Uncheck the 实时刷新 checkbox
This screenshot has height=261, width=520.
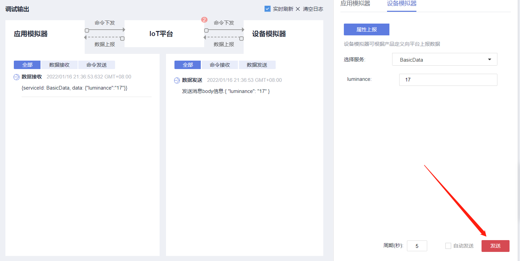[268, 9]
